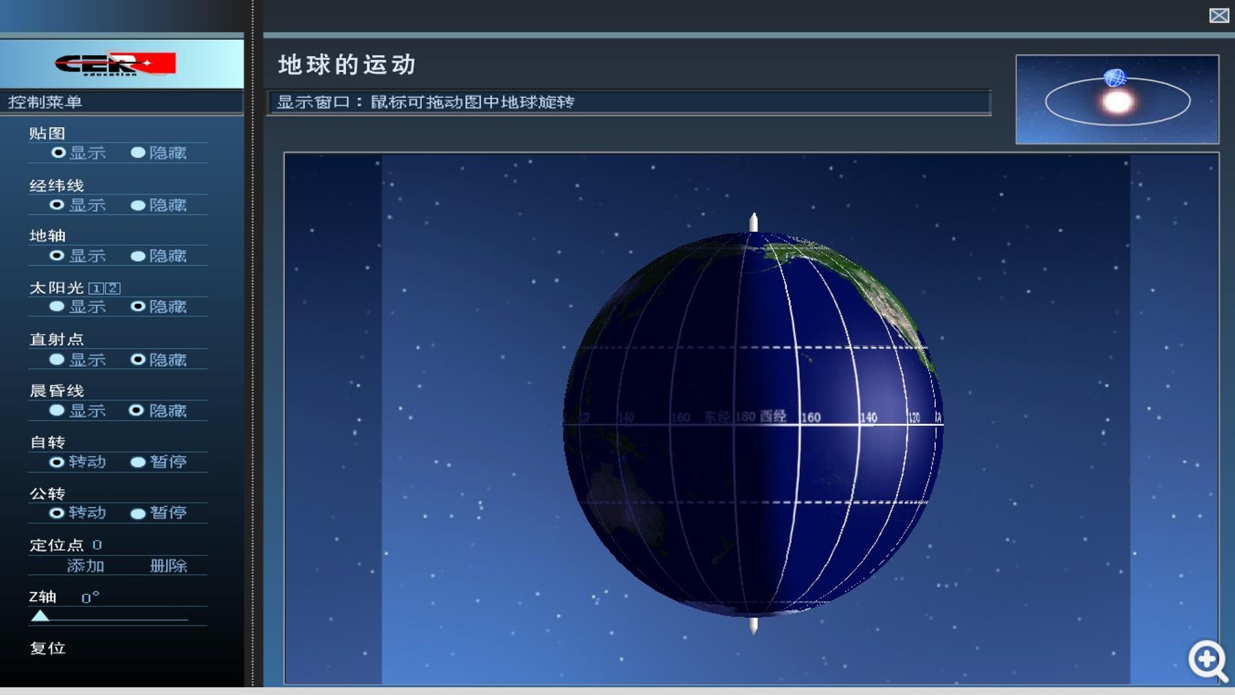
Task: Click the CER education logo
Action: [115, 64]
